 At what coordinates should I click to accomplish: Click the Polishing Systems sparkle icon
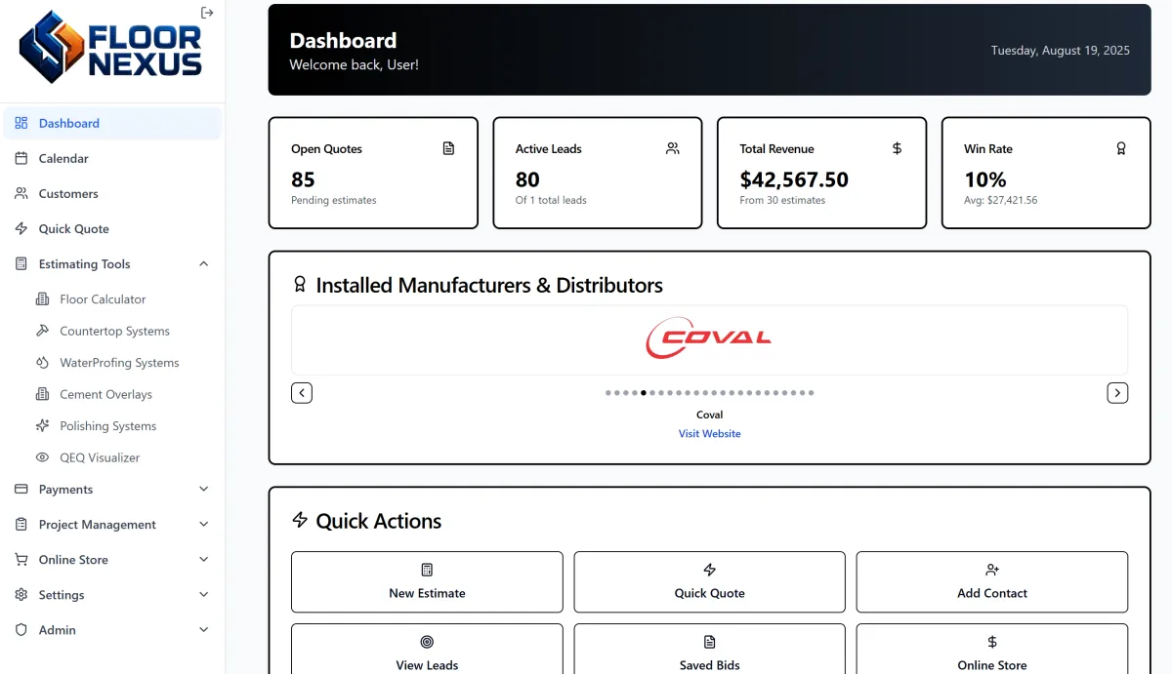point(42,425)
